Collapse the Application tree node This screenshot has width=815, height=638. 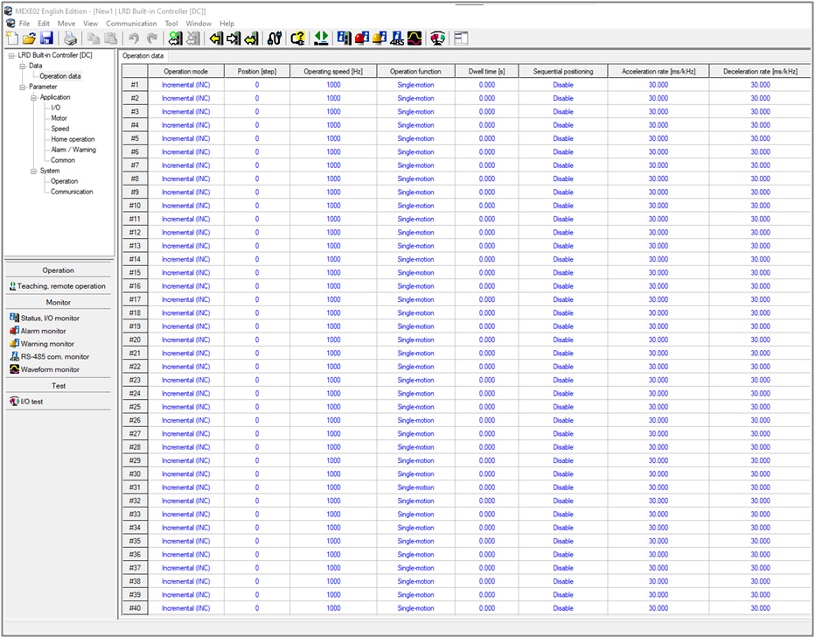(33, 97)
